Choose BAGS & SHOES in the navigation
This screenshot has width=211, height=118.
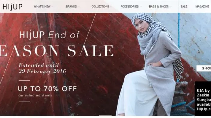click(x=159, y=6)
